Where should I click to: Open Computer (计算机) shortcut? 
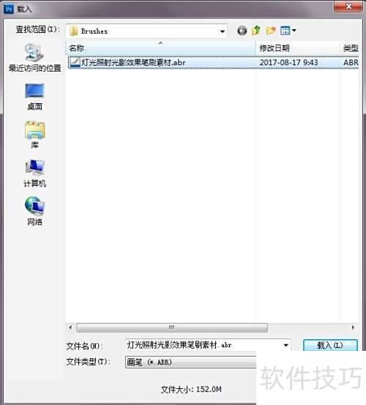[34, 173]
